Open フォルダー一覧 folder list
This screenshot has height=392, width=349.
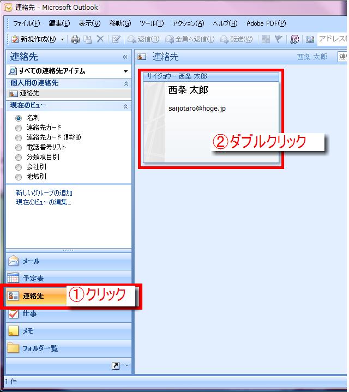coord(39,348)
